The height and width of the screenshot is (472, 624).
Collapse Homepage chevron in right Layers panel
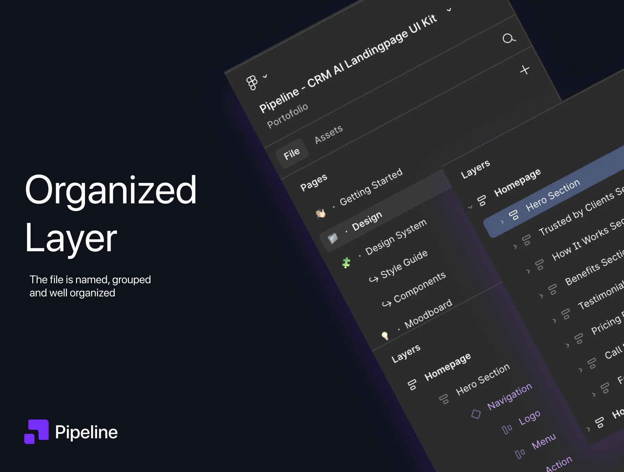point(470,207)
